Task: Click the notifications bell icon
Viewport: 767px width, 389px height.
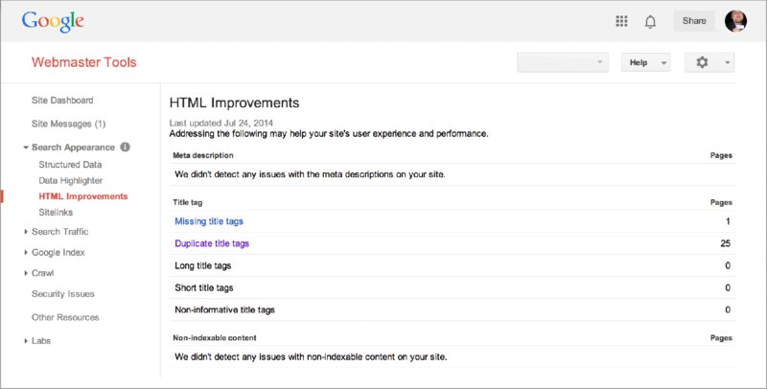Action: tap(650, 21)
